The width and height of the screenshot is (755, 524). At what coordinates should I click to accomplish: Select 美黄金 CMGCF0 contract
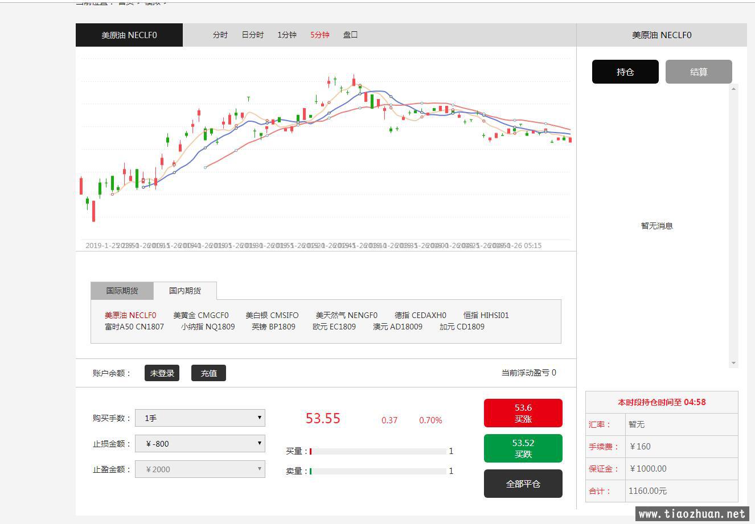[201, 315]
